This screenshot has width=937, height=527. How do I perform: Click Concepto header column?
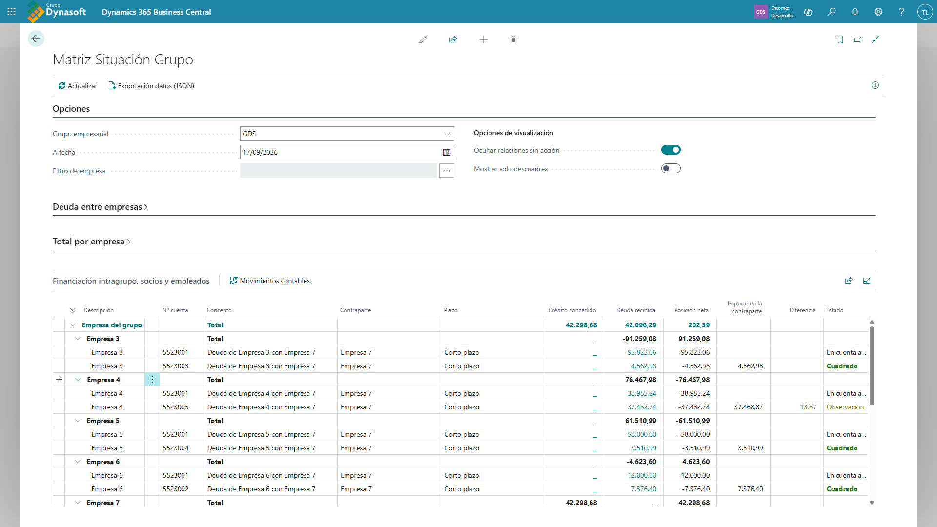(219, 310)
